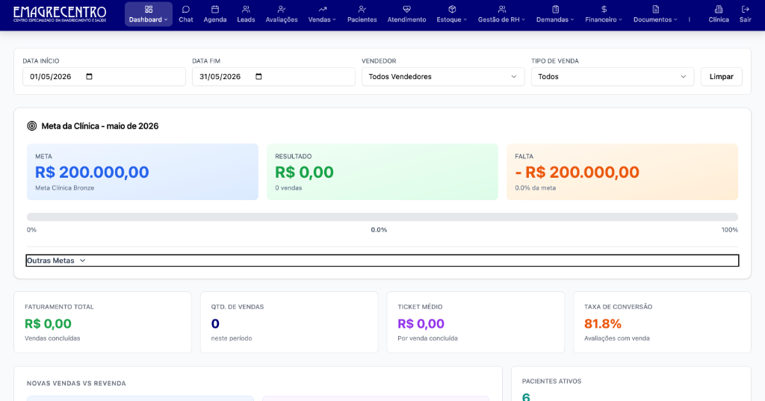Click the 'Por venda concluída' text
Image resolution: width=765 pixels, height=401 pixels.
pyautogui.click(x=428, y=338)
